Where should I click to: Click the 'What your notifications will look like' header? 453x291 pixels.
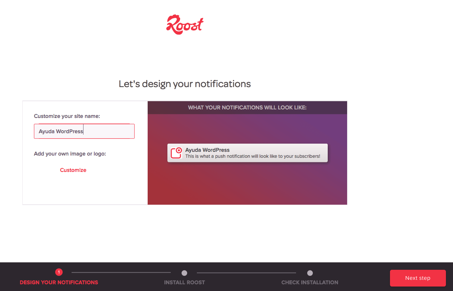point(247,108)
